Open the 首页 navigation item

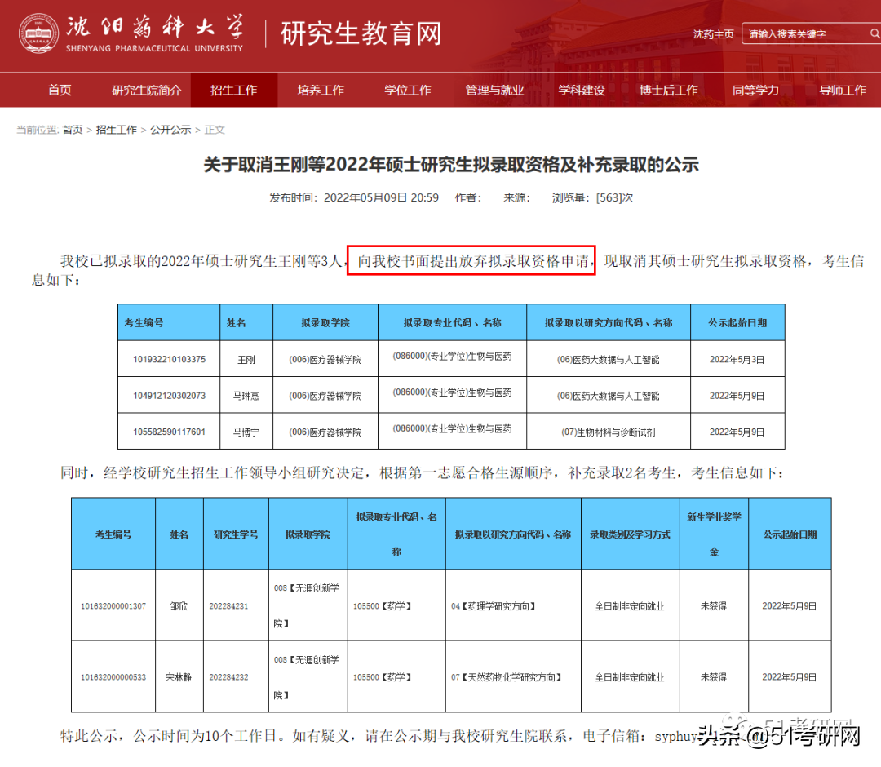(x=59, y=90)
